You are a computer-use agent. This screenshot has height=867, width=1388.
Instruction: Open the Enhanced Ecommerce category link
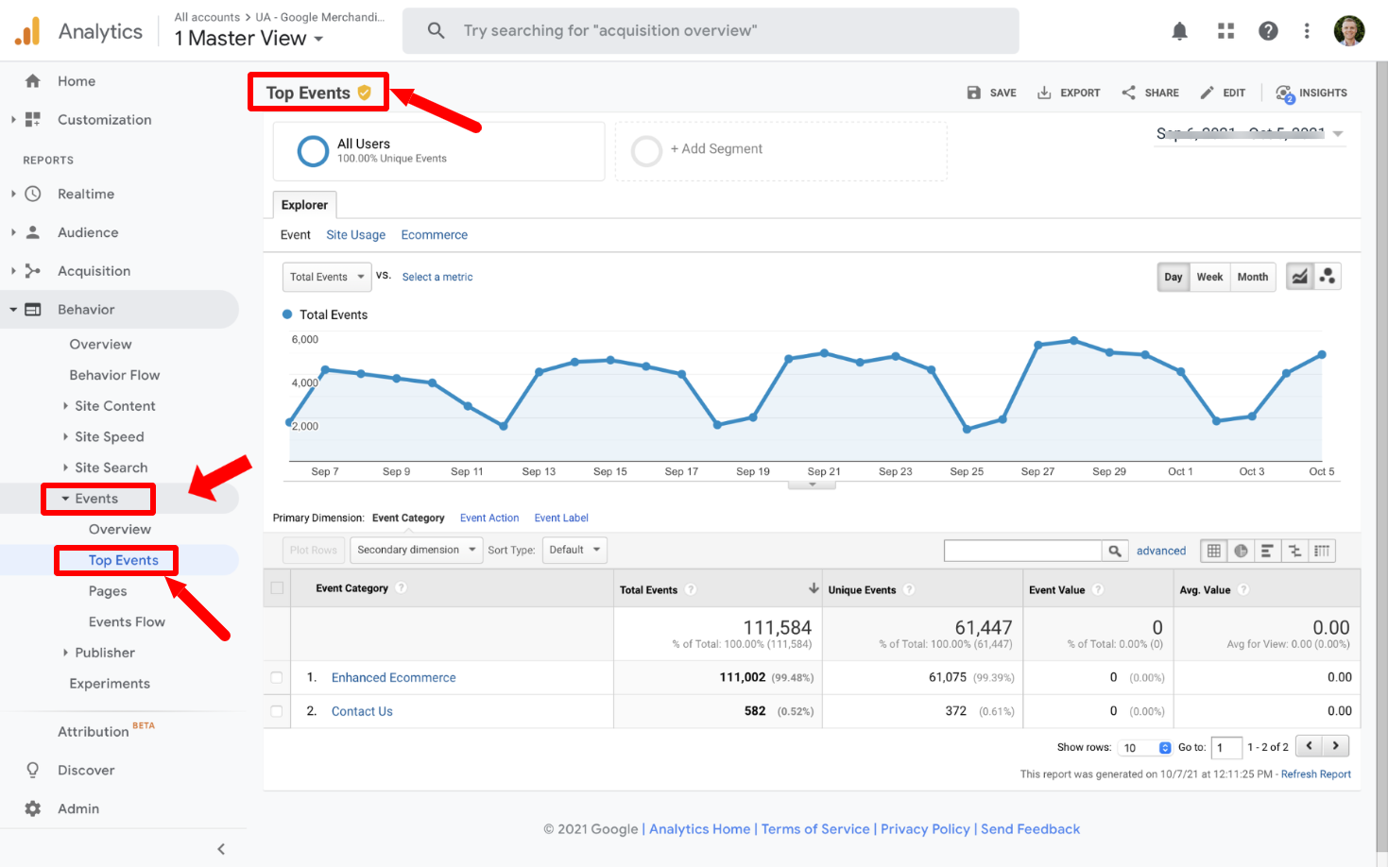point(393,677)
